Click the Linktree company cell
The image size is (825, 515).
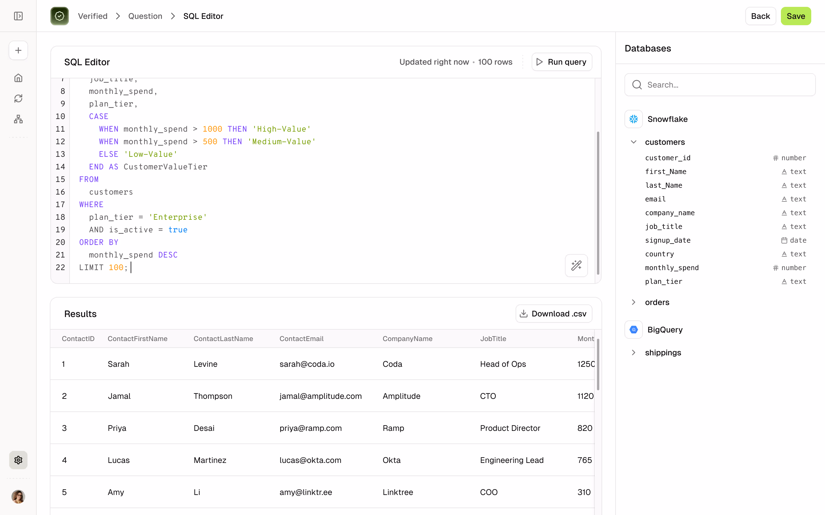(x=398, y=492)
